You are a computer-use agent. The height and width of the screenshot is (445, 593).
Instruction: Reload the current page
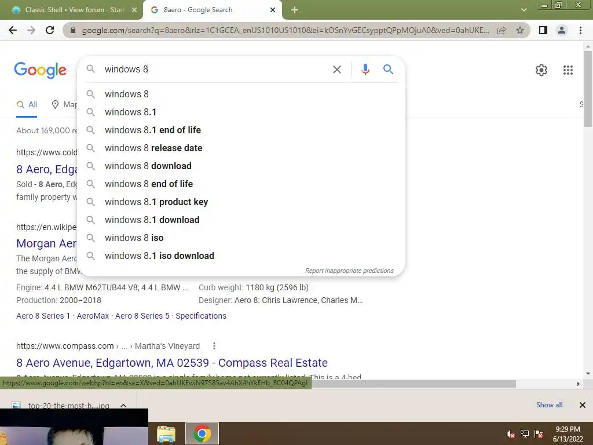50,30
